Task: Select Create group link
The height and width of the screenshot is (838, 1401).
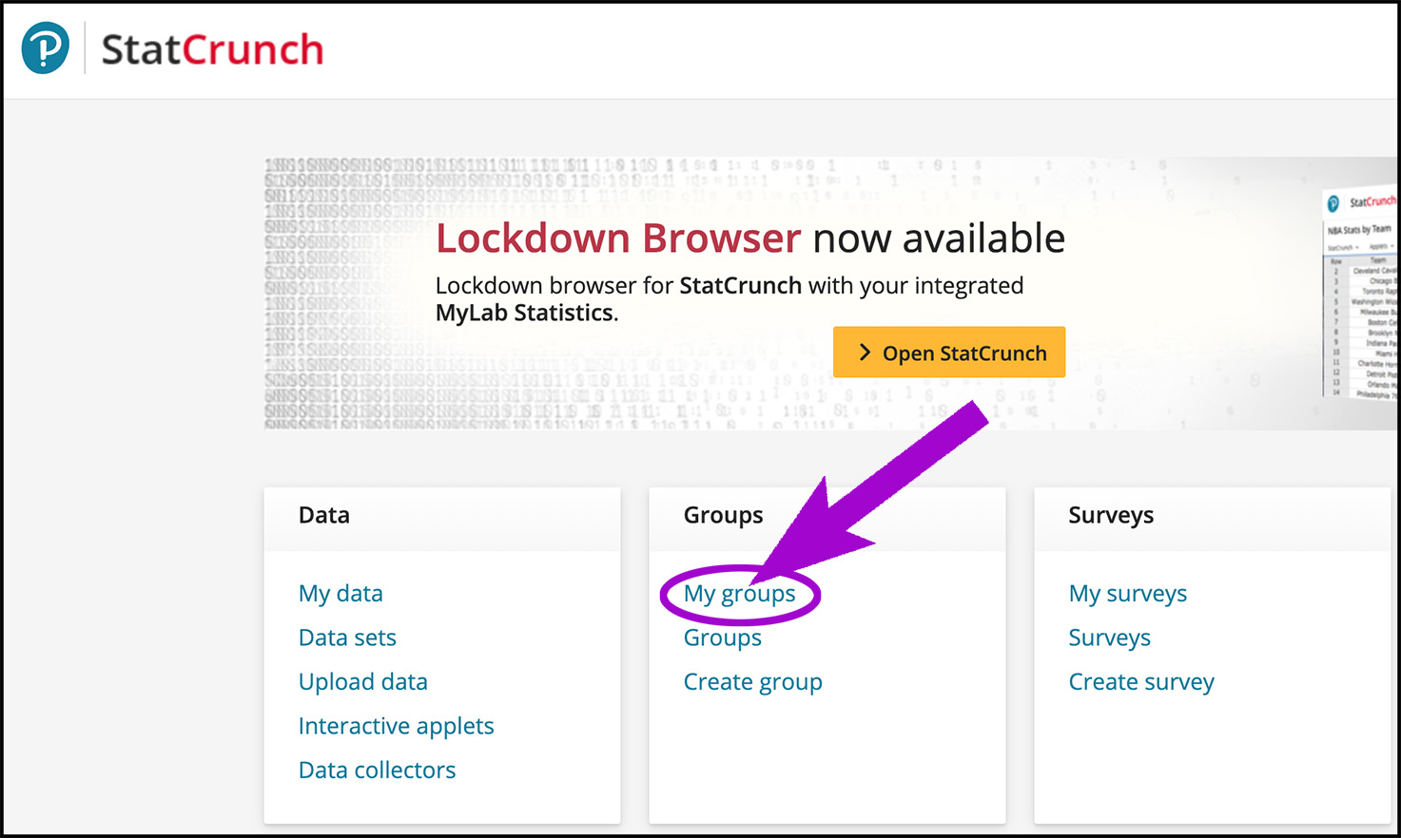Action: pos(752,682)
